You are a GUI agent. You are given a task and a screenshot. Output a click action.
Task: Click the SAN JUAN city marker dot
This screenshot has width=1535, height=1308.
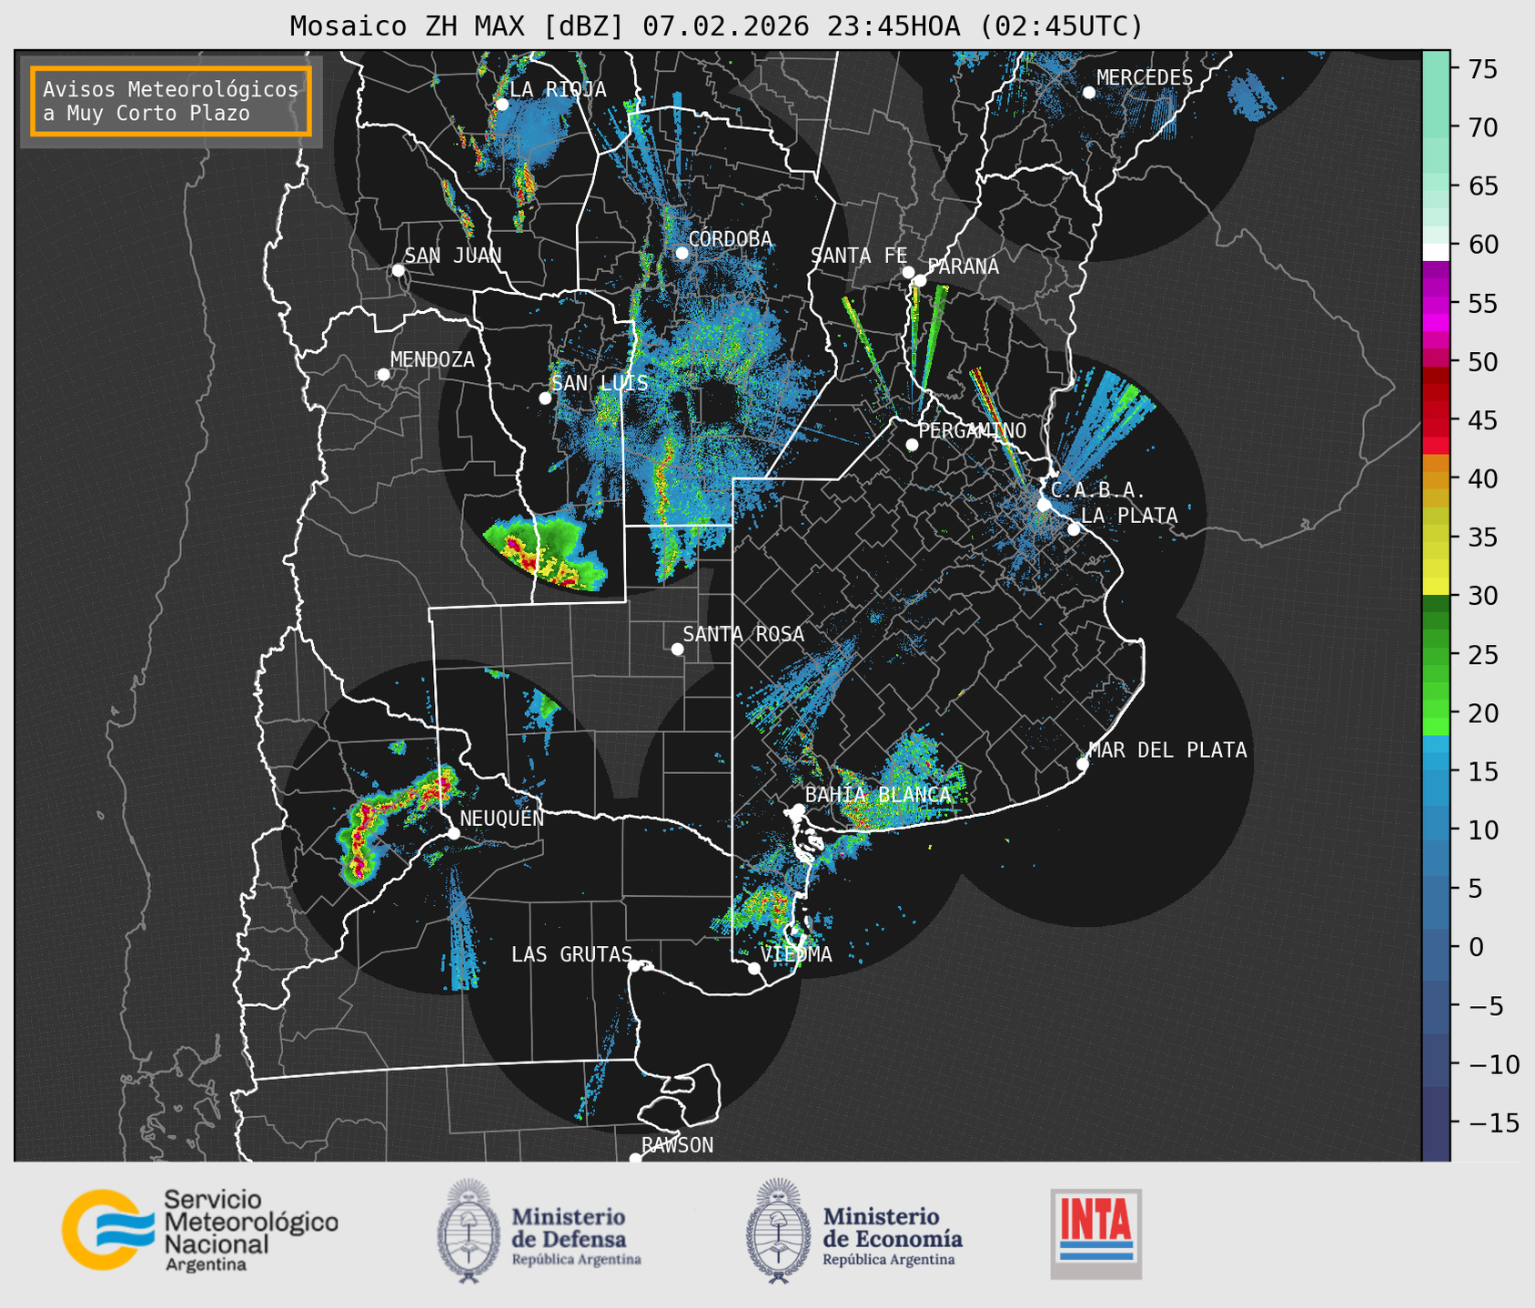(x=398, y=270)
